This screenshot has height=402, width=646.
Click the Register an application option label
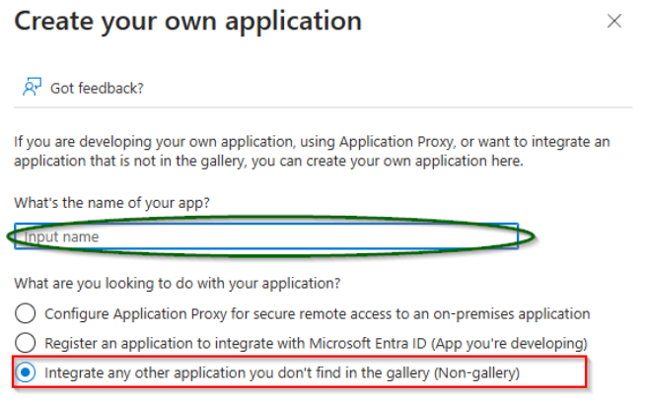pos(316,343)
